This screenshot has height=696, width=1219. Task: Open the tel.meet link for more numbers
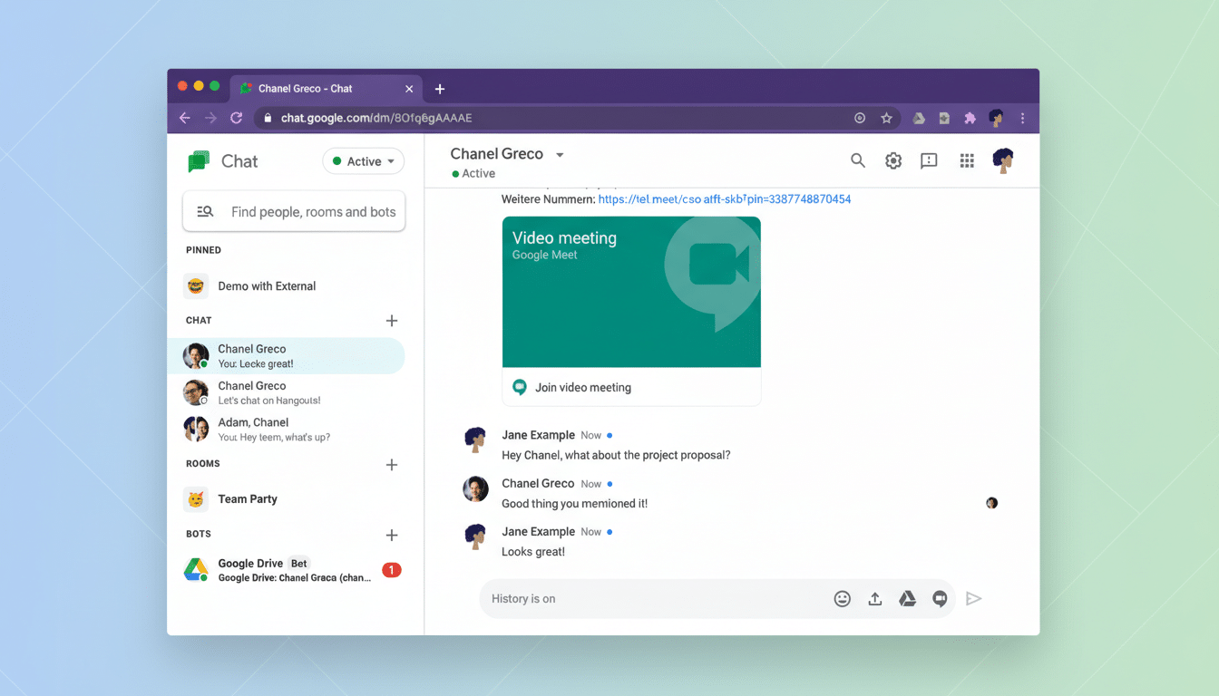pos(725,199)
